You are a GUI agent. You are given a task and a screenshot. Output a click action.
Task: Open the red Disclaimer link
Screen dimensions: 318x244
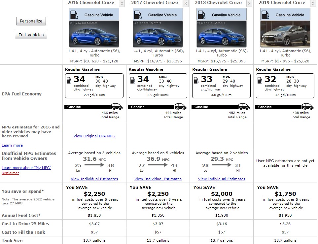click(10, 173)
